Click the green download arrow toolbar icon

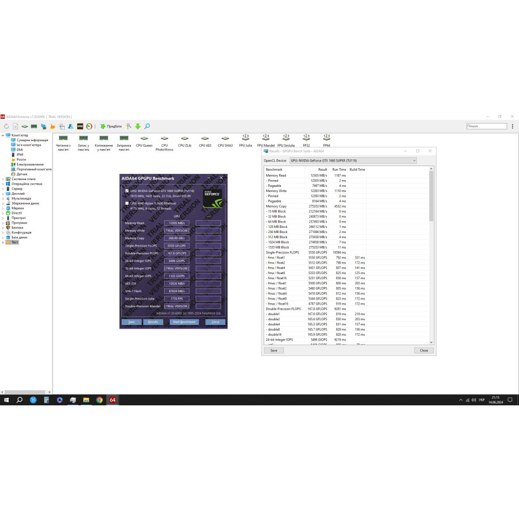138,126
